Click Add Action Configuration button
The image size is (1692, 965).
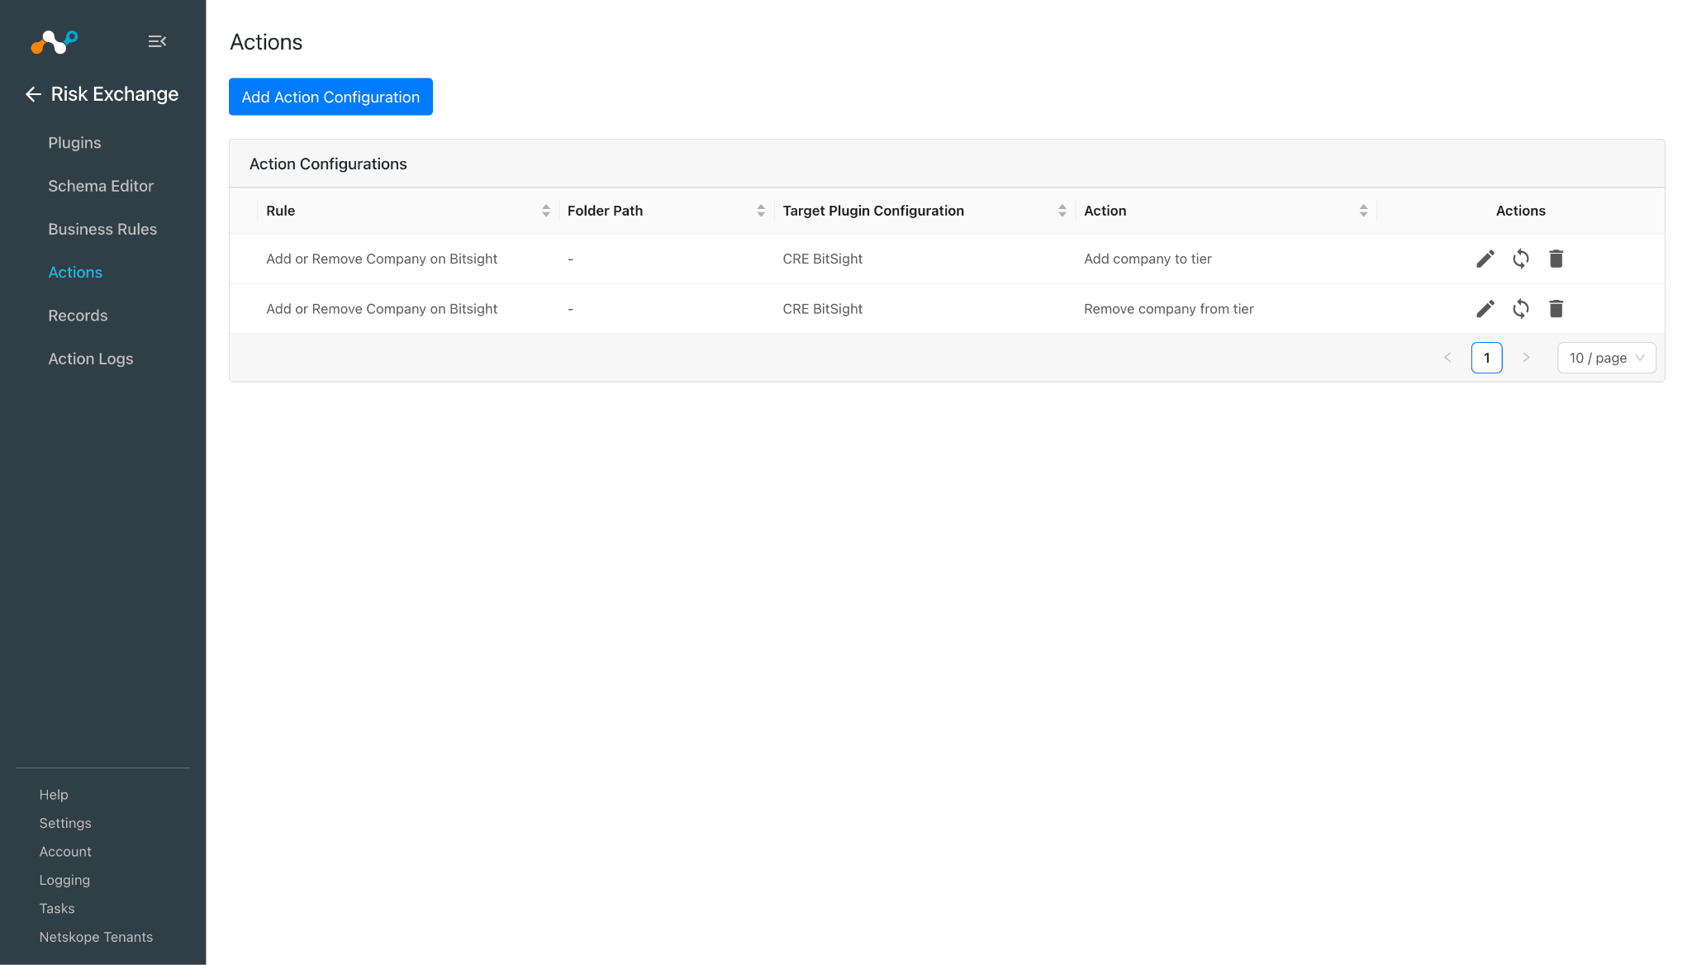click(x=330, y=97)
